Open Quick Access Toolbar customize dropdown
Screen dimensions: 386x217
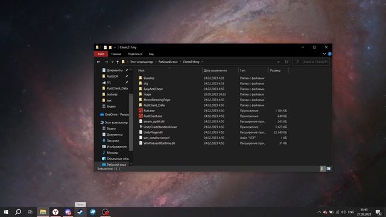(115, 48)
